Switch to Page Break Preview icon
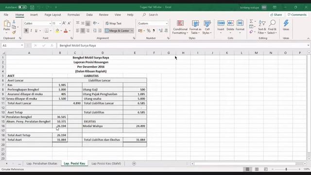The image size is (311, 175). pos(266,169)
